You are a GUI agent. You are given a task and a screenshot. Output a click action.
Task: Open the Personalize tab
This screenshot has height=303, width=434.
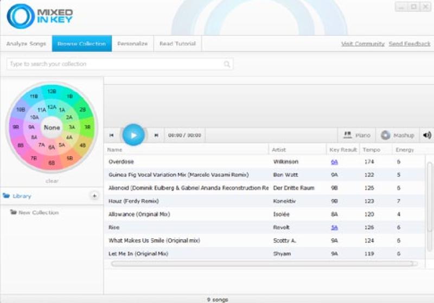coord(132,44)
